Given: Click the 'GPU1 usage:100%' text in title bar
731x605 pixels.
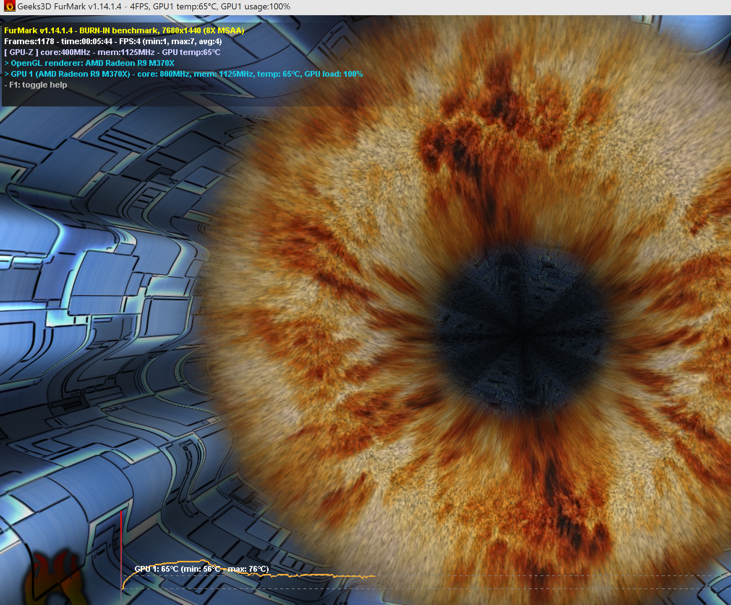Looking at the screenshot, I should coord(255,7).
